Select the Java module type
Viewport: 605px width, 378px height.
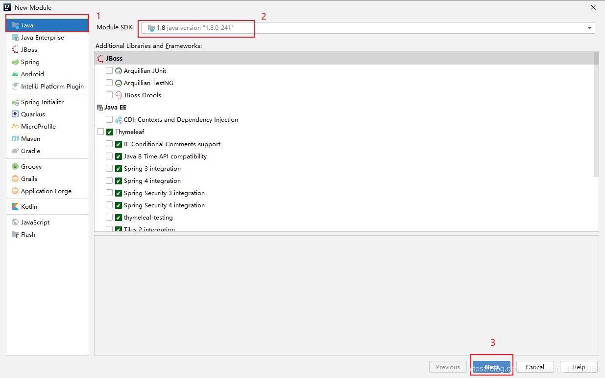click(x=48, y=25)
